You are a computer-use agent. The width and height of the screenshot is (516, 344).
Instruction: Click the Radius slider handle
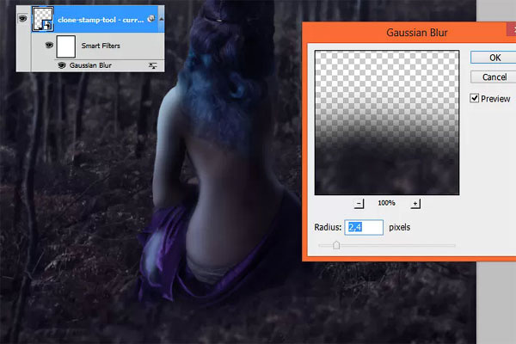point(336,245)
